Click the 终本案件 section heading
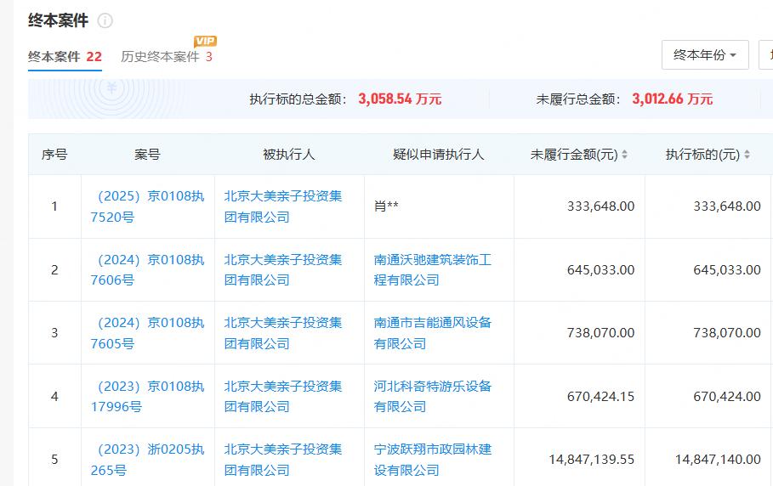773x486 pixels. (58, 20)
